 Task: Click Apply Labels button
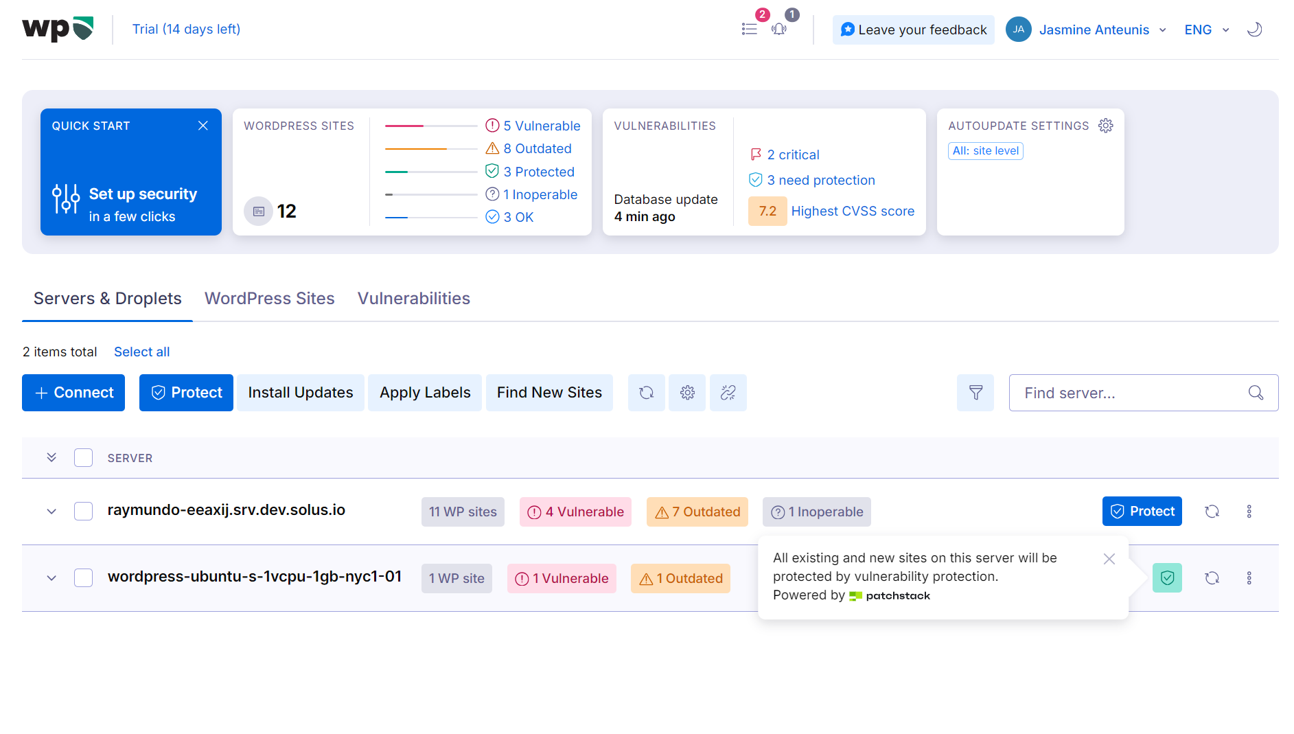point(425,393)
